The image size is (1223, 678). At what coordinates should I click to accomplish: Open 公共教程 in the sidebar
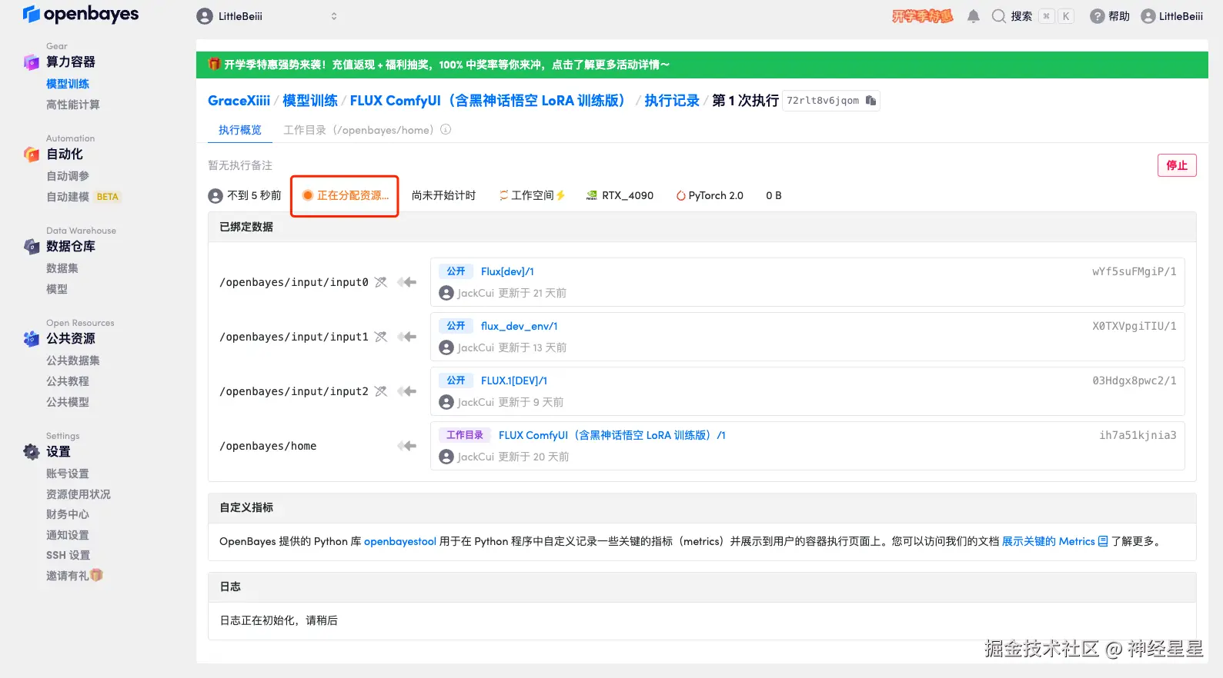[x=68, y=381]
